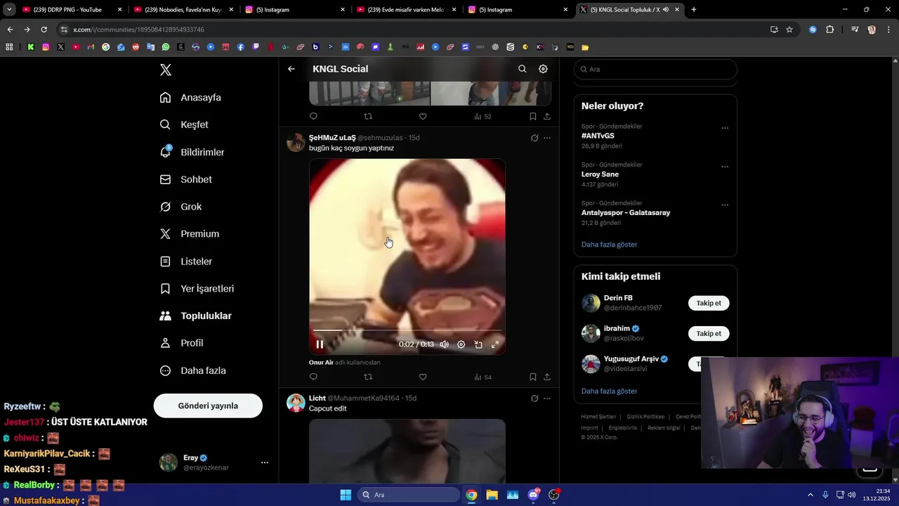This screenshot has width=899, height=506.
Task: Open Topluluklar communities
Action: [x=195, y=316]
